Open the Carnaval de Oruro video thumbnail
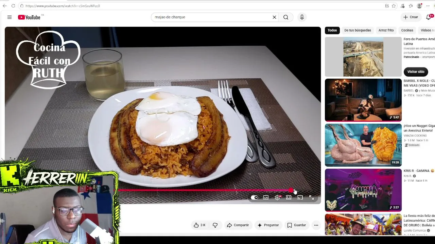This screenshot has width=435, height=244. [363, 224]
